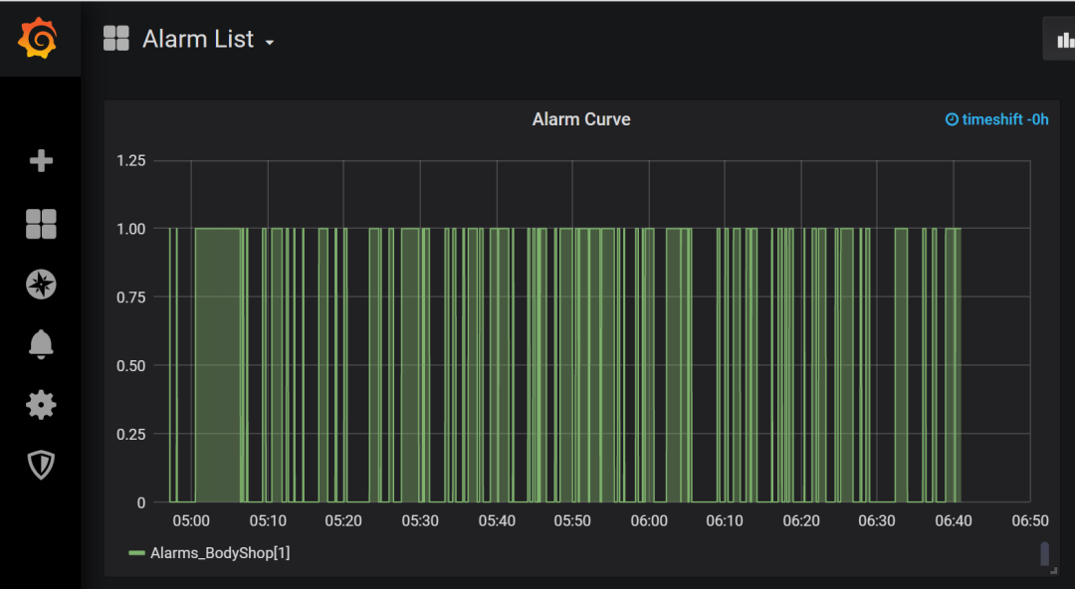Screen dimensions: 1075x589
Task: Open Explore compass icon
Action: [41, 285]
